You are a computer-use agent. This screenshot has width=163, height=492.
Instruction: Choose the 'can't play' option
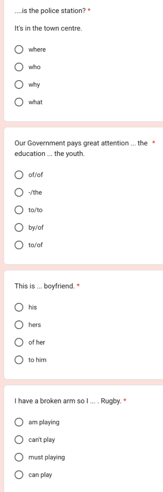click(x=19, y=440)
